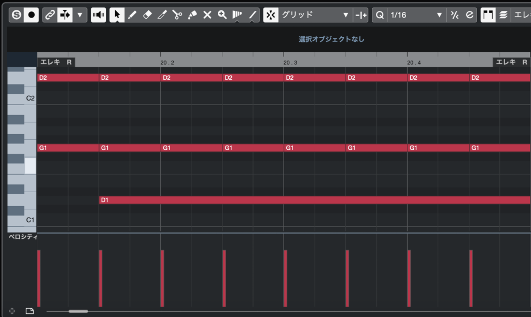Open the グリッド snap type dropdown
Viewport: 531px width, 317px height.
315,15
